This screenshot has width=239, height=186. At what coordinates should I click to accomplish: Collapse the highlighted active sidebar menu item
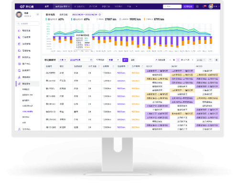(27, 83)
